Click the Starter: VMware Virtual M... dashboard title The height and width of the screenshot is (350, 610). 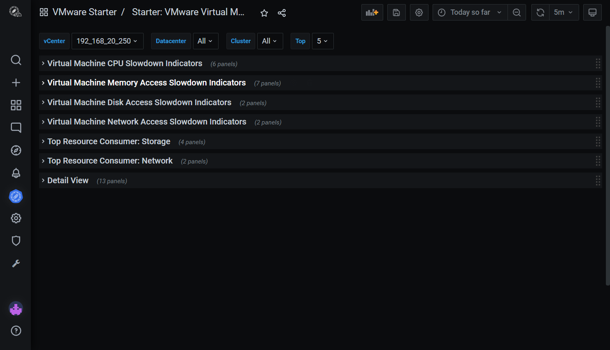pyautogui.click(x=188, y=12)
